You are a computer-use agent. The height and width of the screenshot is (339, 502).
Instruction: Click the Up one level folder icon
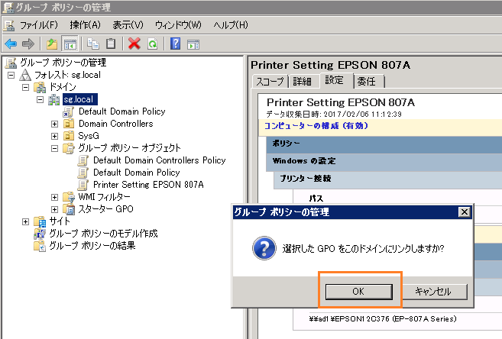[x=52, y=44]
